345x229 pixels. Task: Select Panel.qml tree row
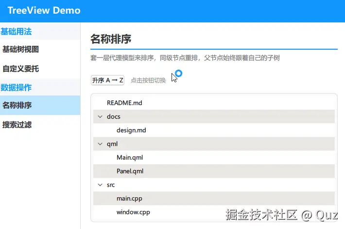click(214, 171)
